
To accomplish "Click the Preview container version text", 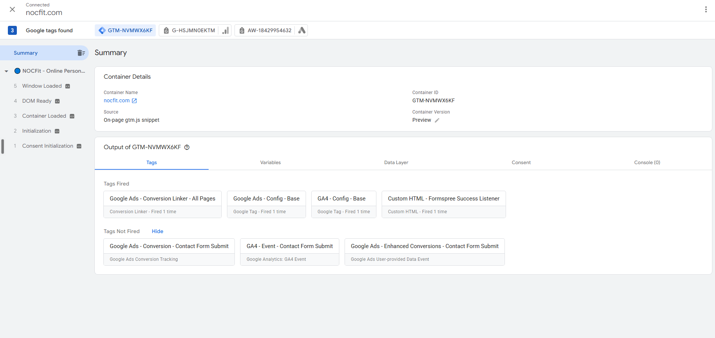I will [x=422, y=120].
